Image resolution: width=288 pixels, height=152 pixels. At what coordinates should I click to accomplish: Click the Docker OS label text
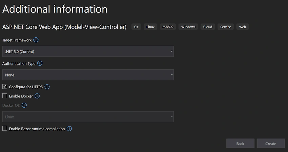11,106
